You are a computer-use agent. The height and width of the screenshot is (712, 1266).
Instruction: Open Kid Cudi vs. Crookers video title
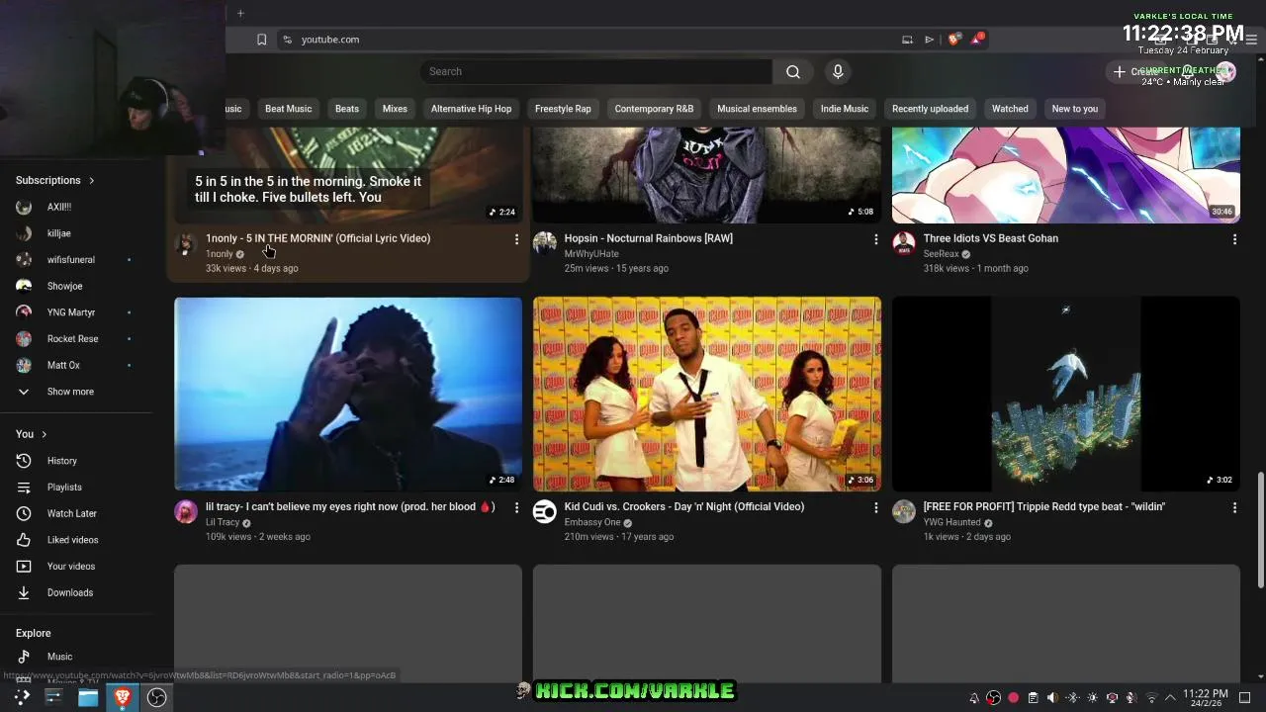point(684,506)
